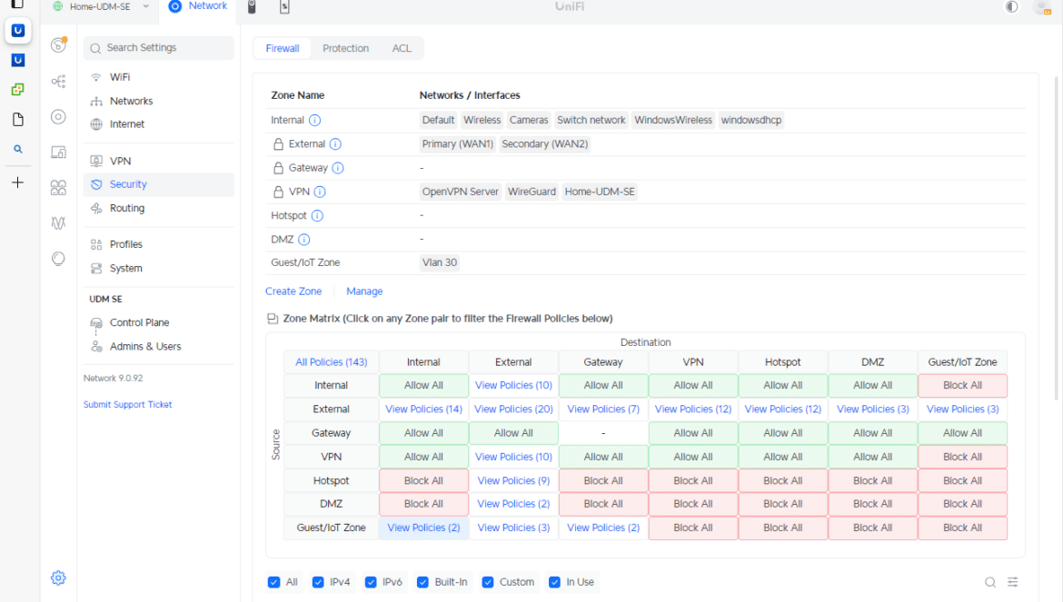Open View Policies (9) in the Hotspot row
The image size is (1063, 602).
click(513, 481)
